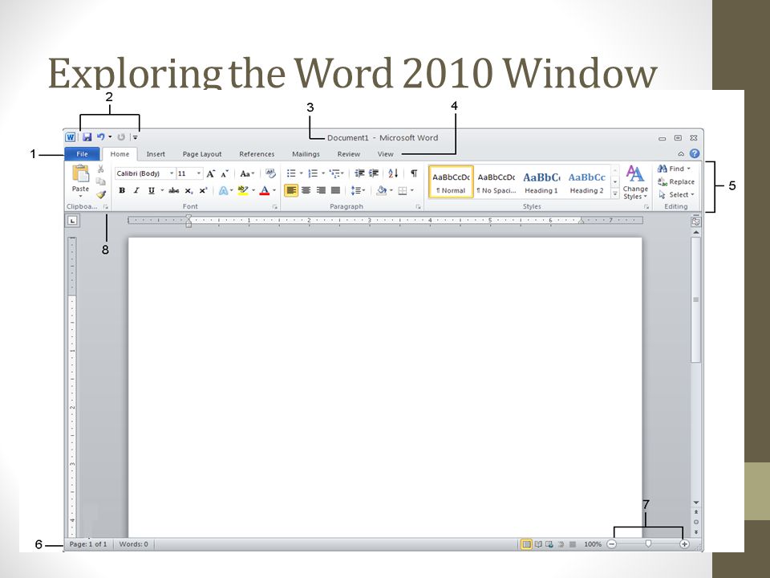Click the Save icon in Quick Access Toolbar
Viewport: 770px width, 578px height.
pyautogui.click(x=87, y=137)
